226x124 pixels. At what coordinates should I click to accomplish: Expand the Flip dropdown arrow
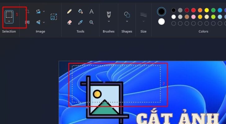click(x=44, y=22)
